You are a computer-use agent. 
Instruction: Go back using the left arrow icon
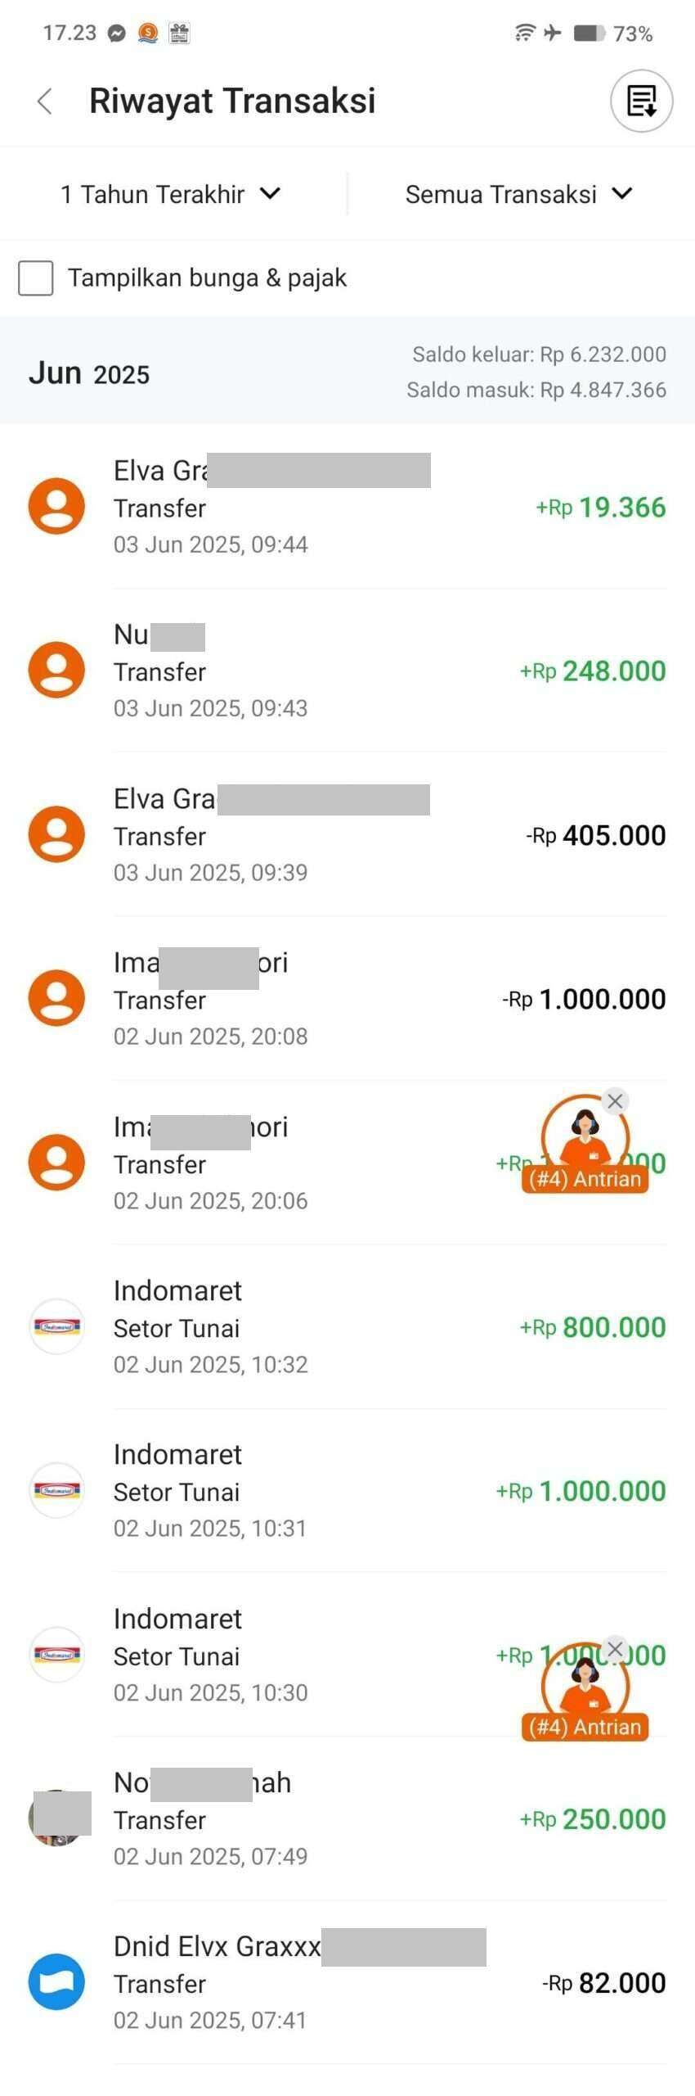coord(45,102)
